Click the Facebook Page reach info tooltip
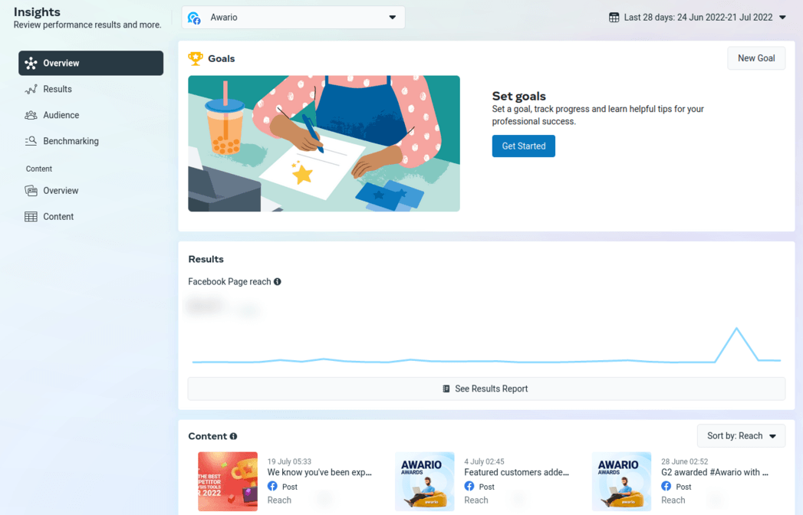 [278, 281]
